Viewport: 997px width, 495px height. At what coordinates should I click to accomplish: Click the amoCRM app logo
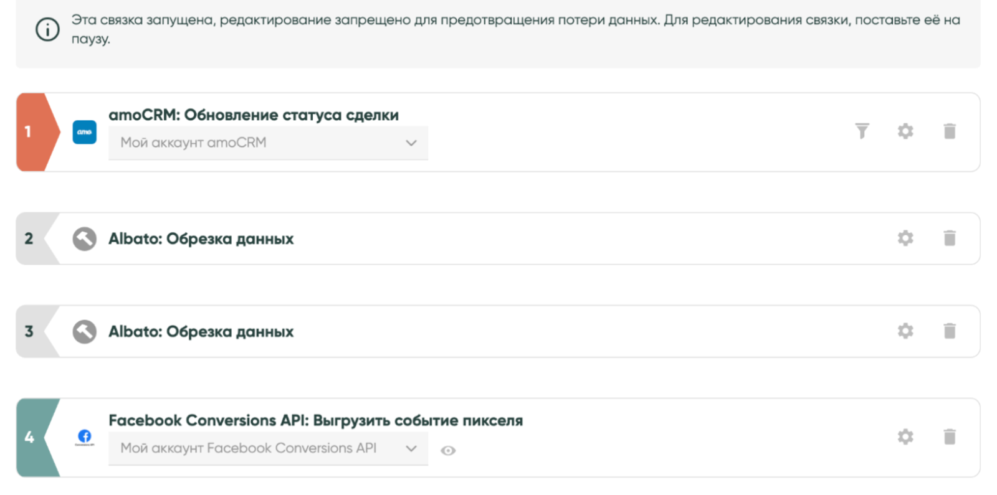(x=85, y=132)
